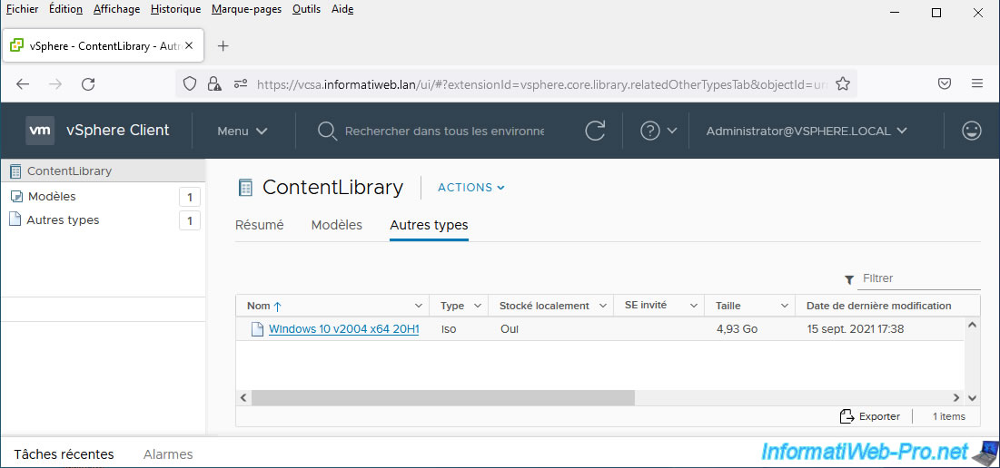The height and width of the screenshot is (468, 1000).
Task: Expand Administrator@VSPHERE.LOCAL user menu
Action: pyautogui.click(x=807, y=131)
